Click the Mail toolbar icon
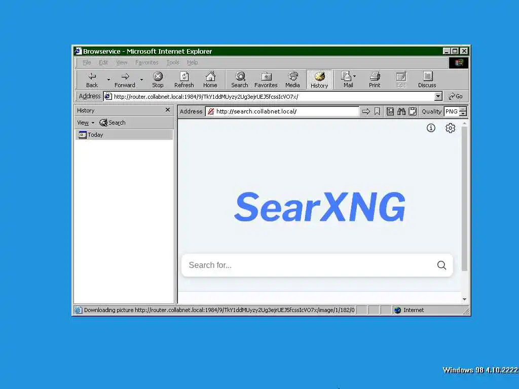This screenshot has width=519, height=389. pyautogui.click(x=347, y=80)
